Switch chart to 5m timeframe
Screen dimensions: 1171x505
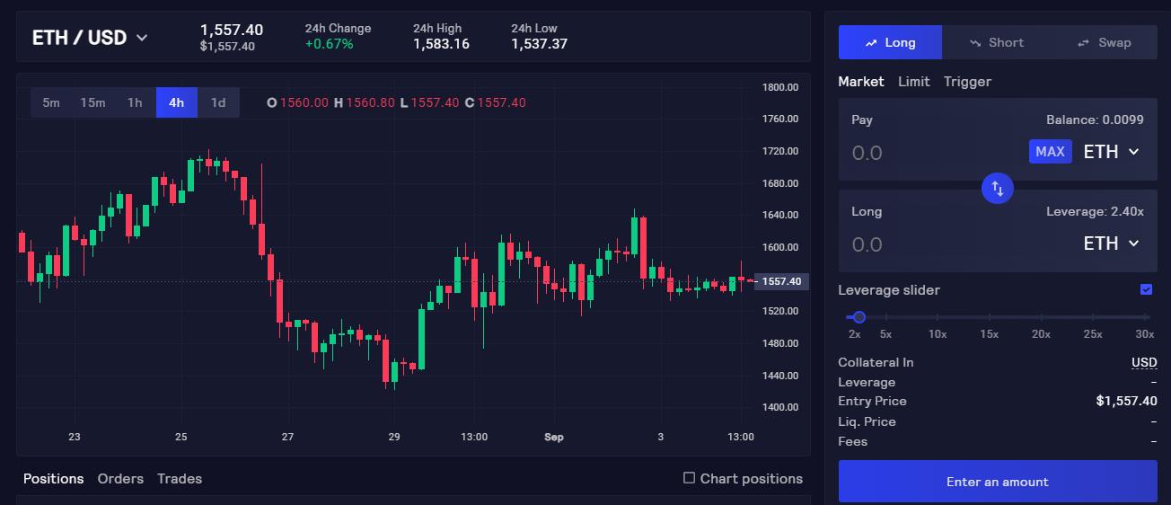pos(51,102)
